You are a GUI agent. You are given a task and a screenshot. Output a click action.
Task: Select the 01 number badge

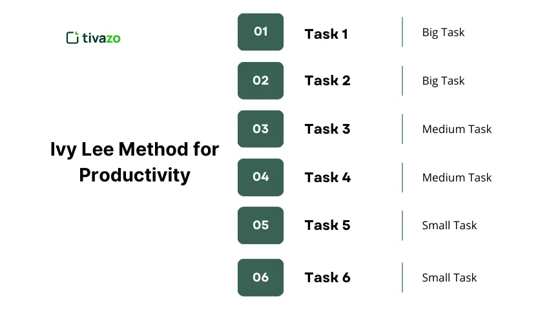click(x=260, y=32)
